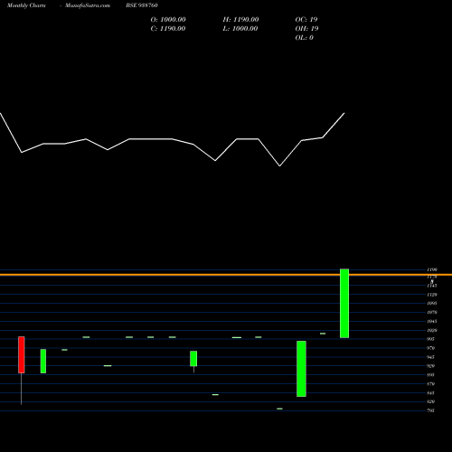Select the high value 'H: 1190.00'
This screenshot has width=452, height=452.
pyautogui.click(x=240, y=20)
